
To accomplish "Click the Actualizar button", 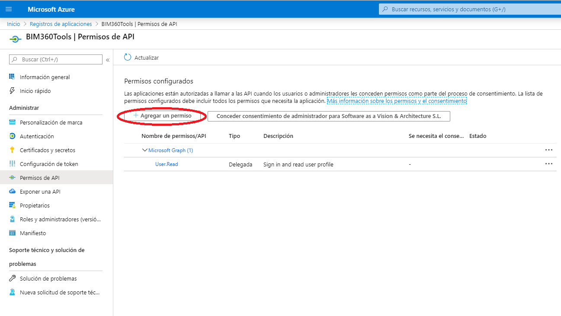I will [x=141, y=57].
